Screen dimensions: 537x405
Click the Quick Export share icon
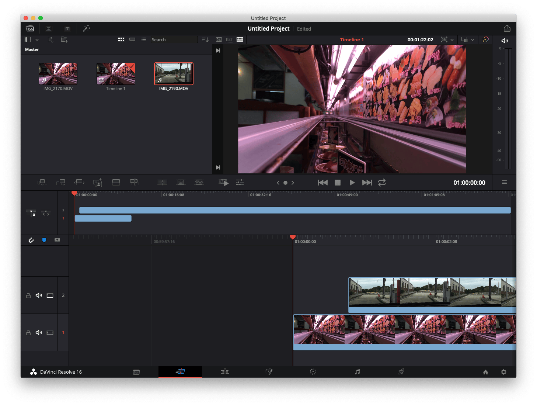[x=507, y=28]
